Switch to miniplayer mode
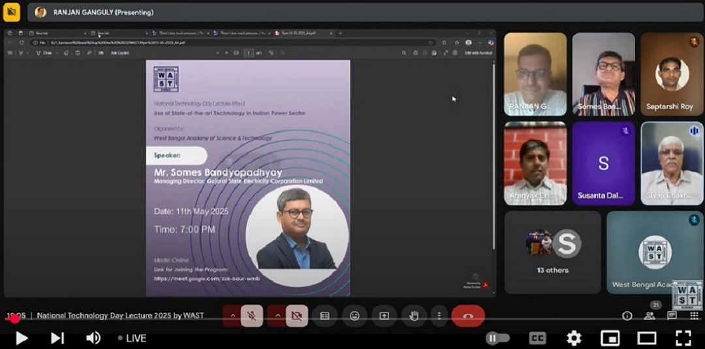The image size is (705, 349). (610, 338)
